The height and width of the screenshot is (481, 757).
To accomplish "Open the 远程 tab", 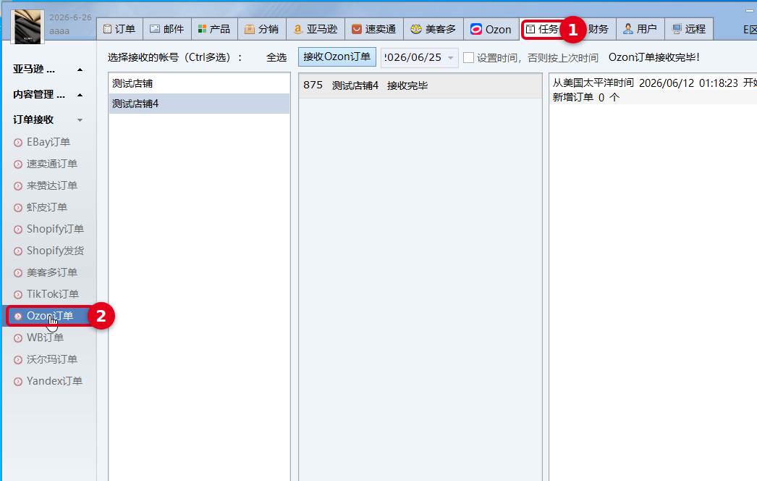I will [x=689, y=29].
